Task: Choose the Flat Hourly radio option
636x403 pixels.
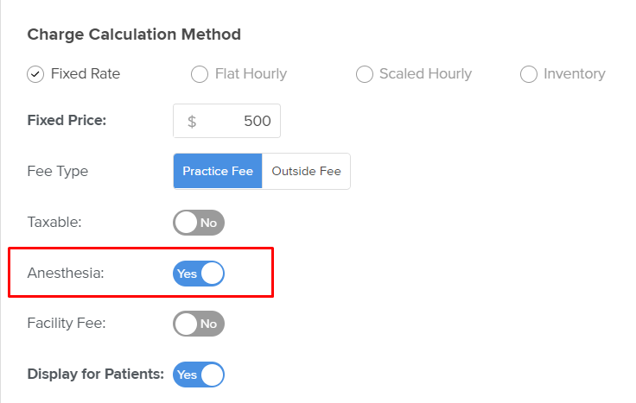Action: tap(200, 74)
